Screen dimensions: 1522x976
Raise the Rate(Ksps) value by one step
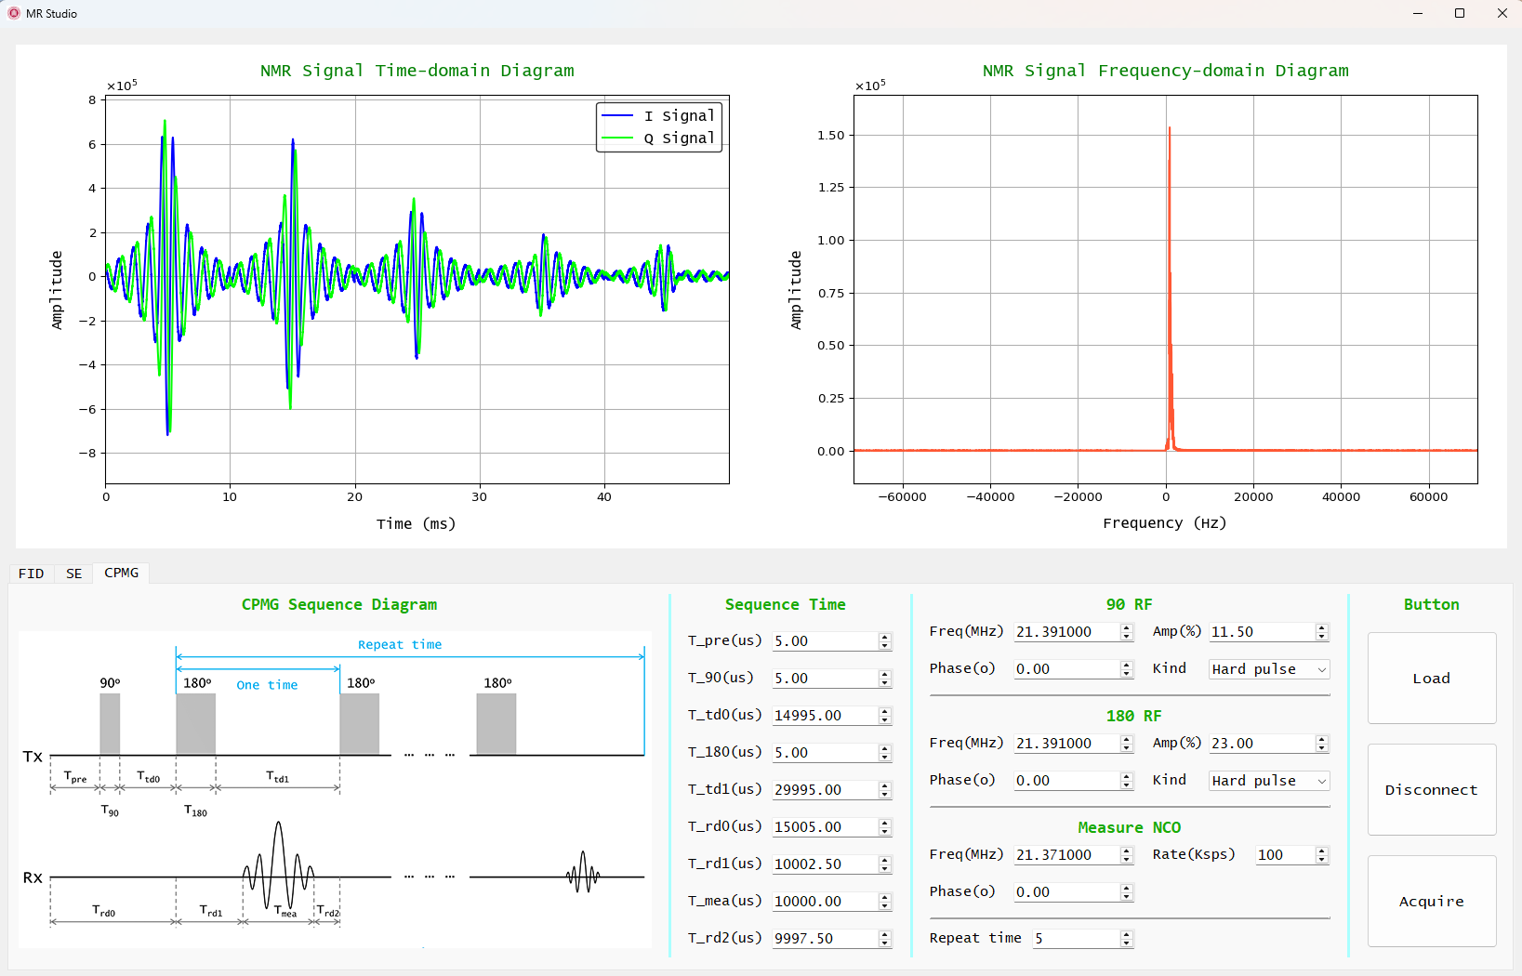[x=1321, y=851]
